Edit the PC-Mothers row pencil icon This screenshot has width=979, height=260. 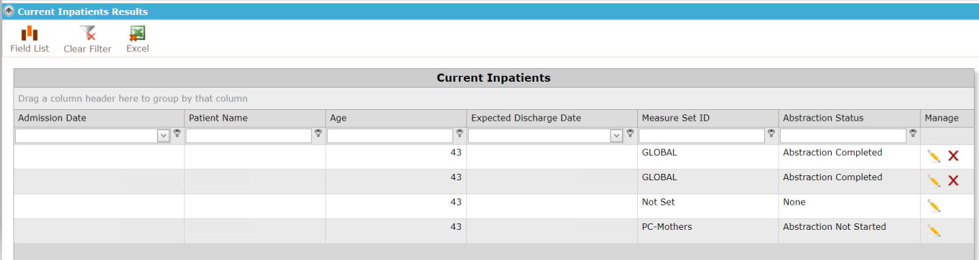(x=934, y=231)
